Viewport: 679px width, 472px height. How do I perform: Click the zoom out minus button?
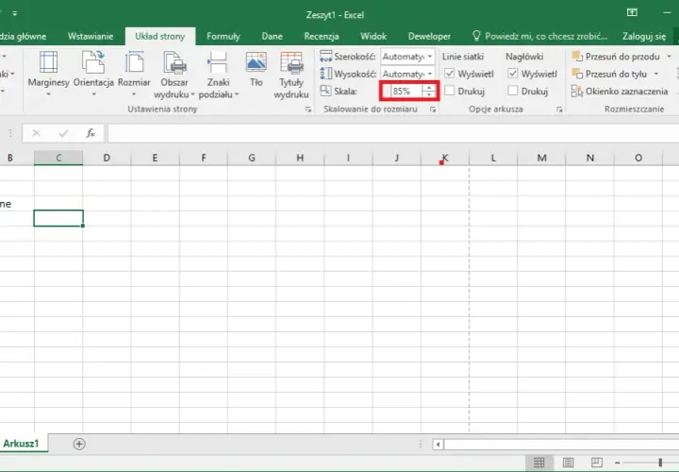(618, 463)
